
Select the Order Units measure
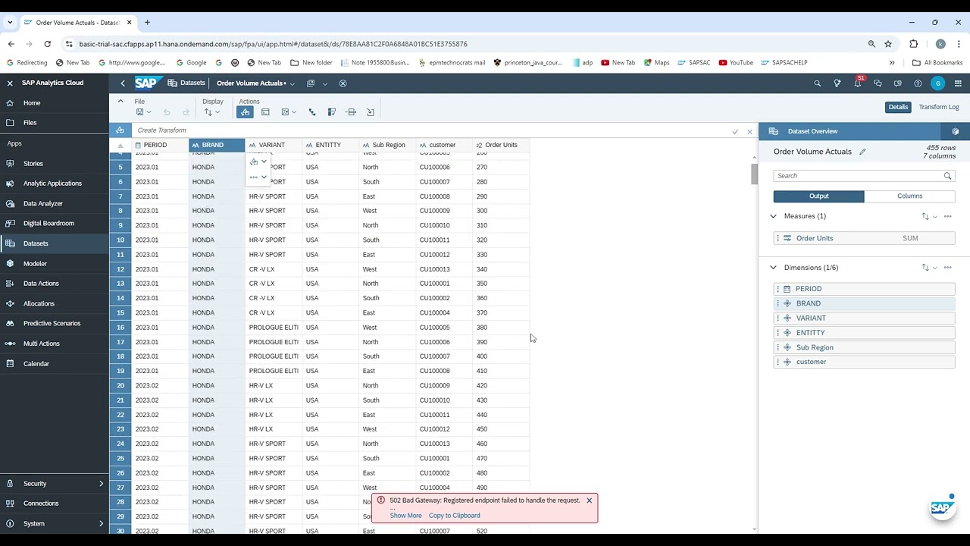[x=864, y=238]
